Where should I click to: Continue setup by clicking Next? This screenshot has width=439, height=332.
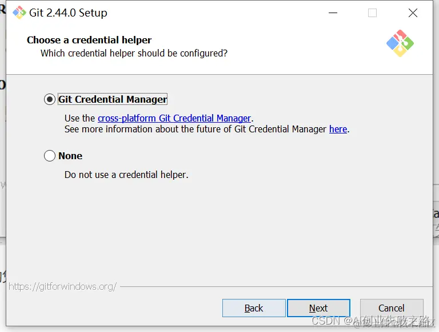pyautogui.click(x=318, y=308)
